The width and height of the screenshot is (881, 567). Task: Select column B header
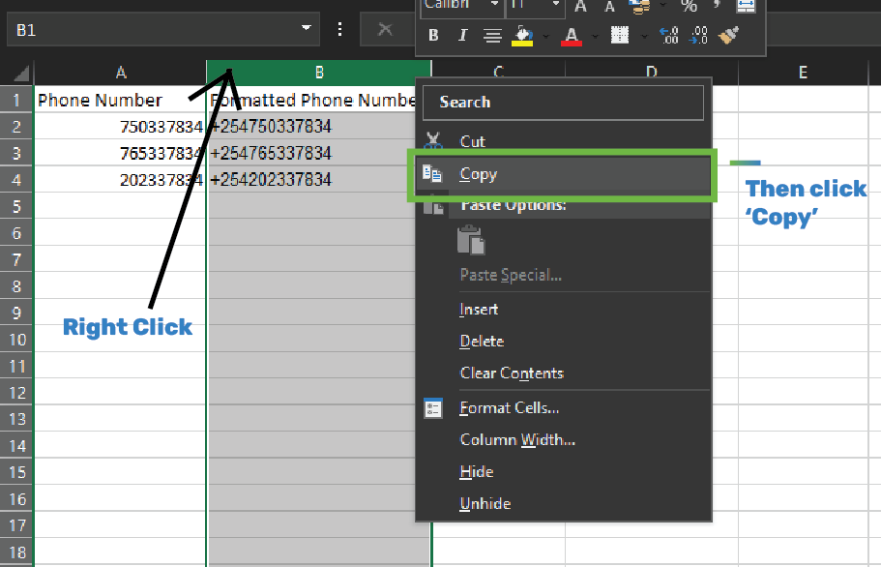(319, 73)
